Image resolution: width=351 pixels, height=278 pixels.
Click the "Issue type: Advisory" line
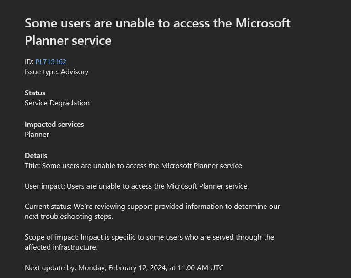[x=56, y=71]
